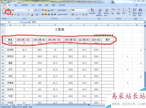This screenshot has width=146, height=108.
Task: Expand the Font group dialog launcher
Action: 39,18
